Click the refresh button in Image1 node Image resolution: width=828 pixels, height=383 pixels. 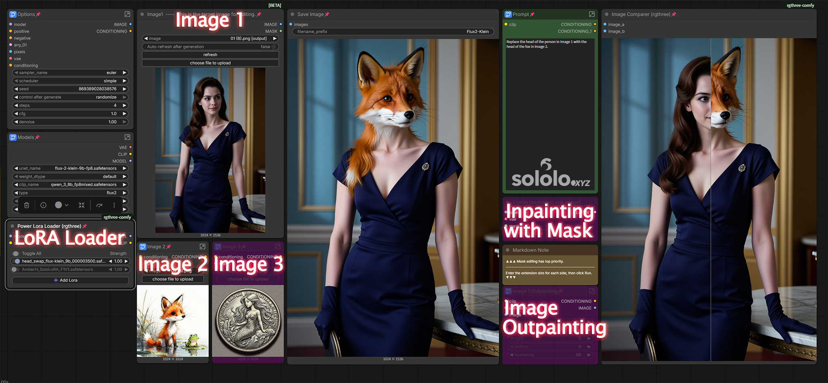[210, 55]
